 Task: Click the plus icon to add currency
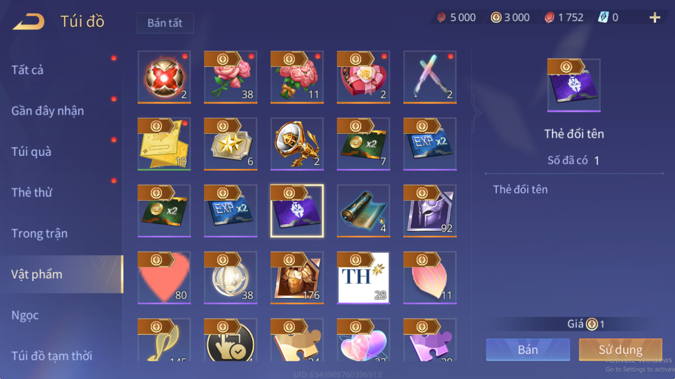[x=655, y=17]
